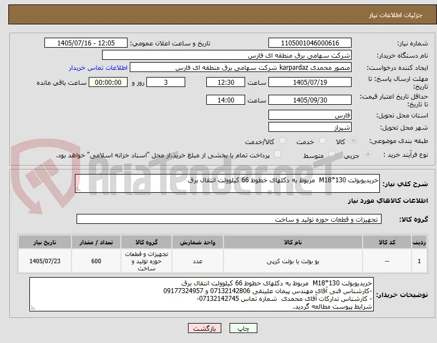Click the resize handle of buyer notes textarea

coord(33,308)
